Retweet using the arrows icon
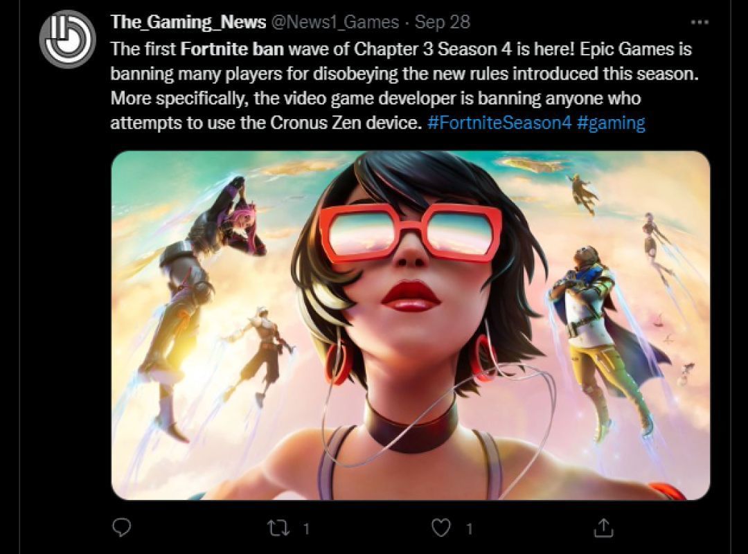Viewport: 748px width, 554px height. 278,528
